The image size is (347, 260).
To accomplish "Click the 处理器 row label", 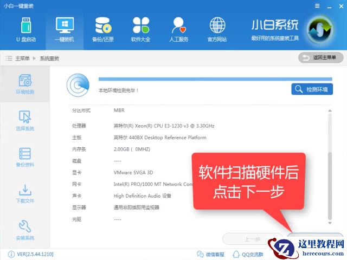I will 79,126.
